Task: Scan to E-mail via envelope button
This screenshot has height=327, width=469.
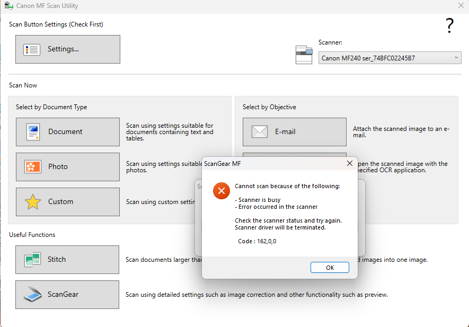Action: [294, 132]
